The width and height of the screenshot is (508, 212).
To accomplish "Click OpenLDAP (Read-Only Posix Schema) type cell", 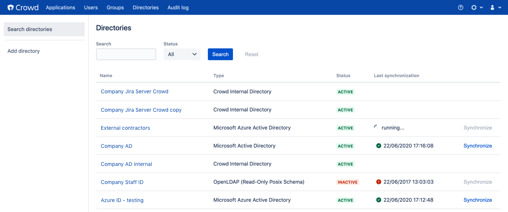I will click(259, 182).
